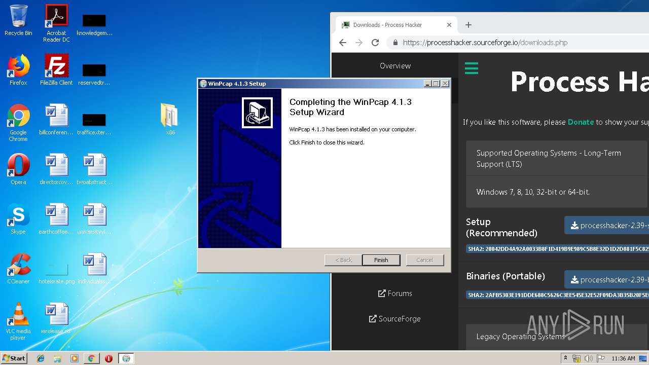Open the green hamburger menu on the page
Image resolution: width=649 pixels, height=365 pixels.
472,68
